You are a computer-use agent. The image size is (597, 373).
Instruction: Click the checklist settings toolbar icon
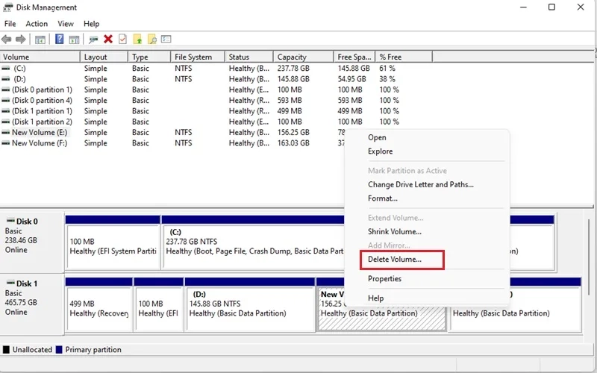click(x=166, y=39)
